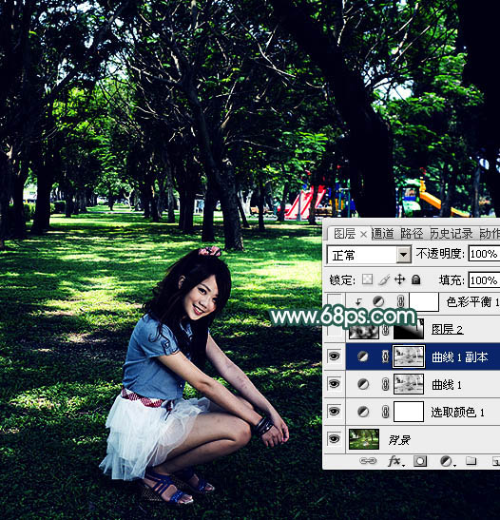Image resolution: width=500 pixels, height=520 pixels.
Task: Click the lock image pixels brush icon
Action: [x=384, y=279]
